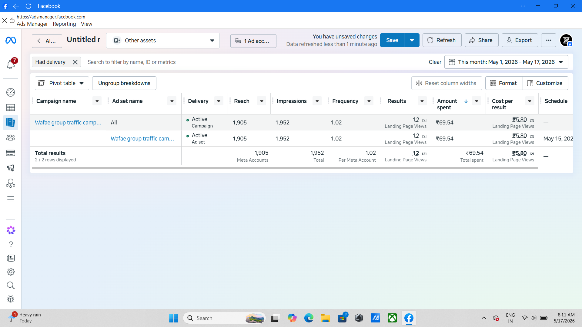The width and height of the screenshot is (582, 327).
Task: Open Impressions column dropdown arrow
Action: coord(317,101)
